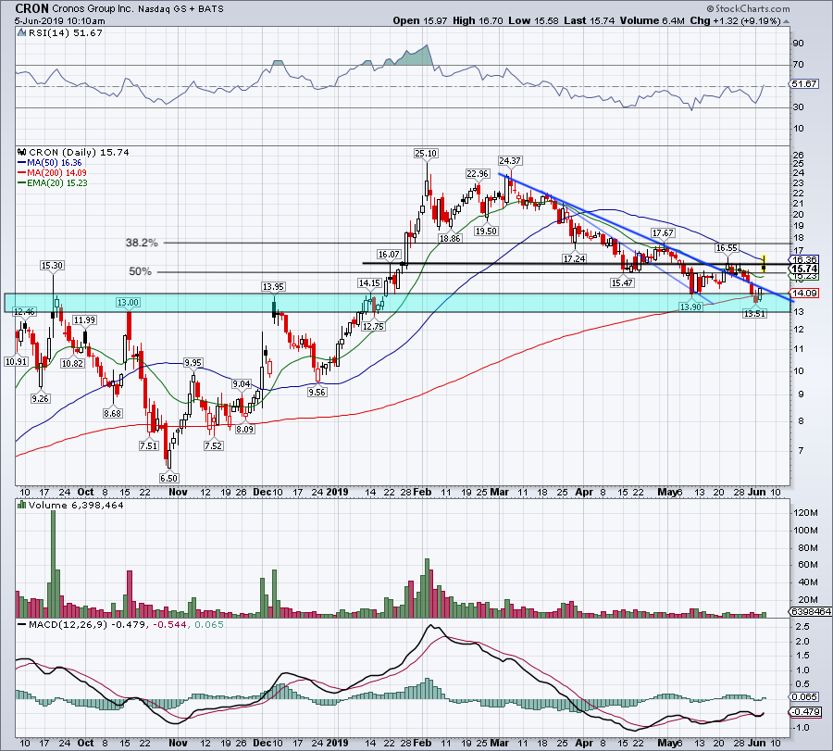Click the up-arrow triangle after the Chg percentage
The image size is (833, 751).
(786, 22)
